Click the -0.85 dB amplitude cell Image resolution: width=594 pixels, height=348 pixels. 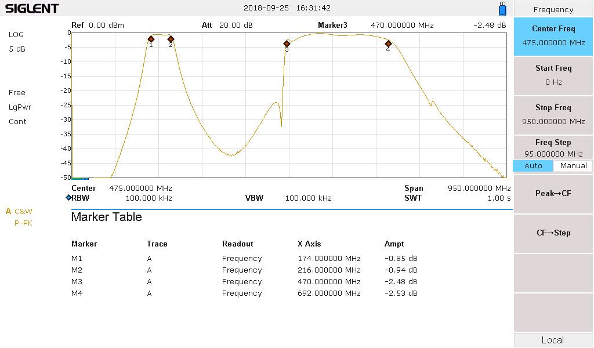tap(401, 259)
